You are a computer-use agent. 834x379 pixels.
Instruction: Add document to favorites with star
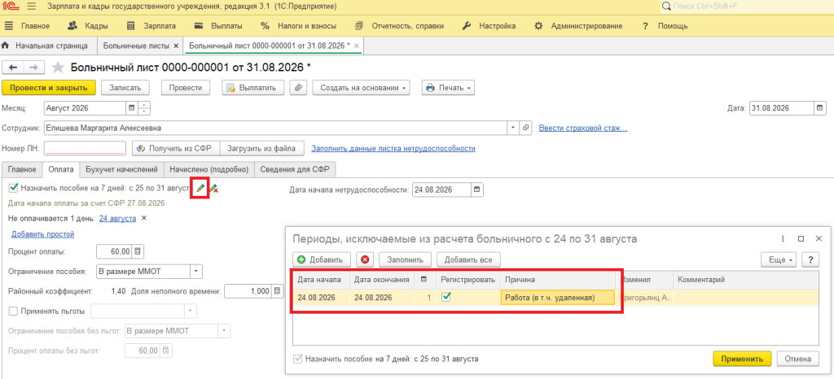58,68
